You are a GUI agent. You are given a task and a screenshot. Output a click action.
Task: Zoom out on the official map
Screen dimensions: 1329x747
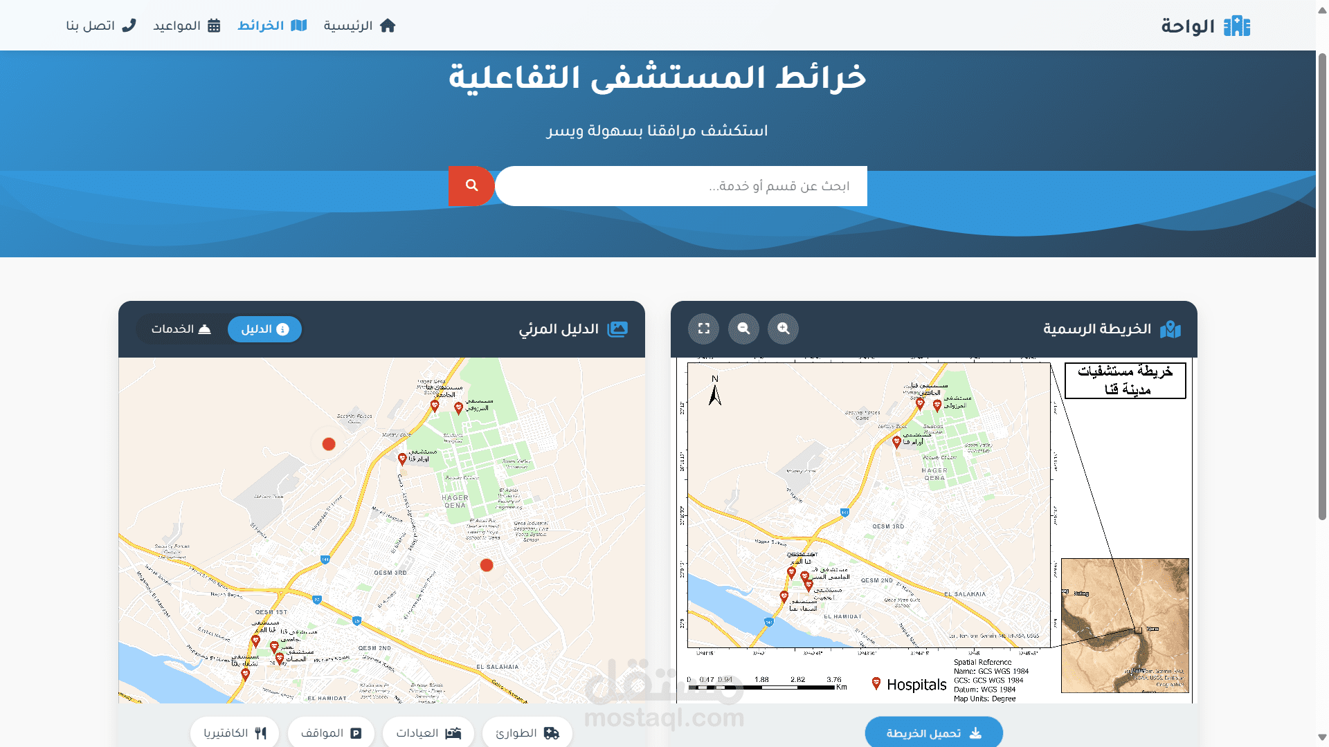(x=743, y=329)
